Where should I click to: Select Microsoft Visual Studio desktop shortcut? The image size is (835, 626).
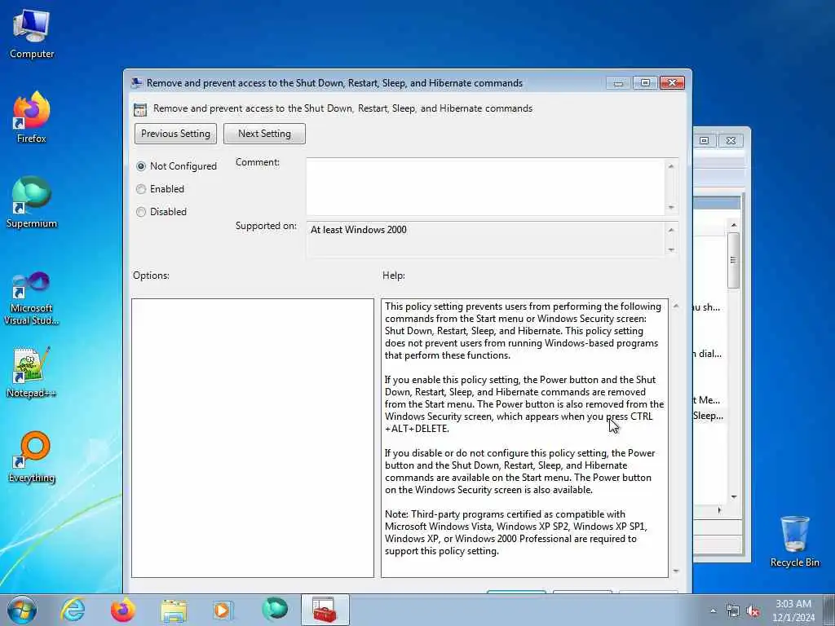tap(32, 298)
